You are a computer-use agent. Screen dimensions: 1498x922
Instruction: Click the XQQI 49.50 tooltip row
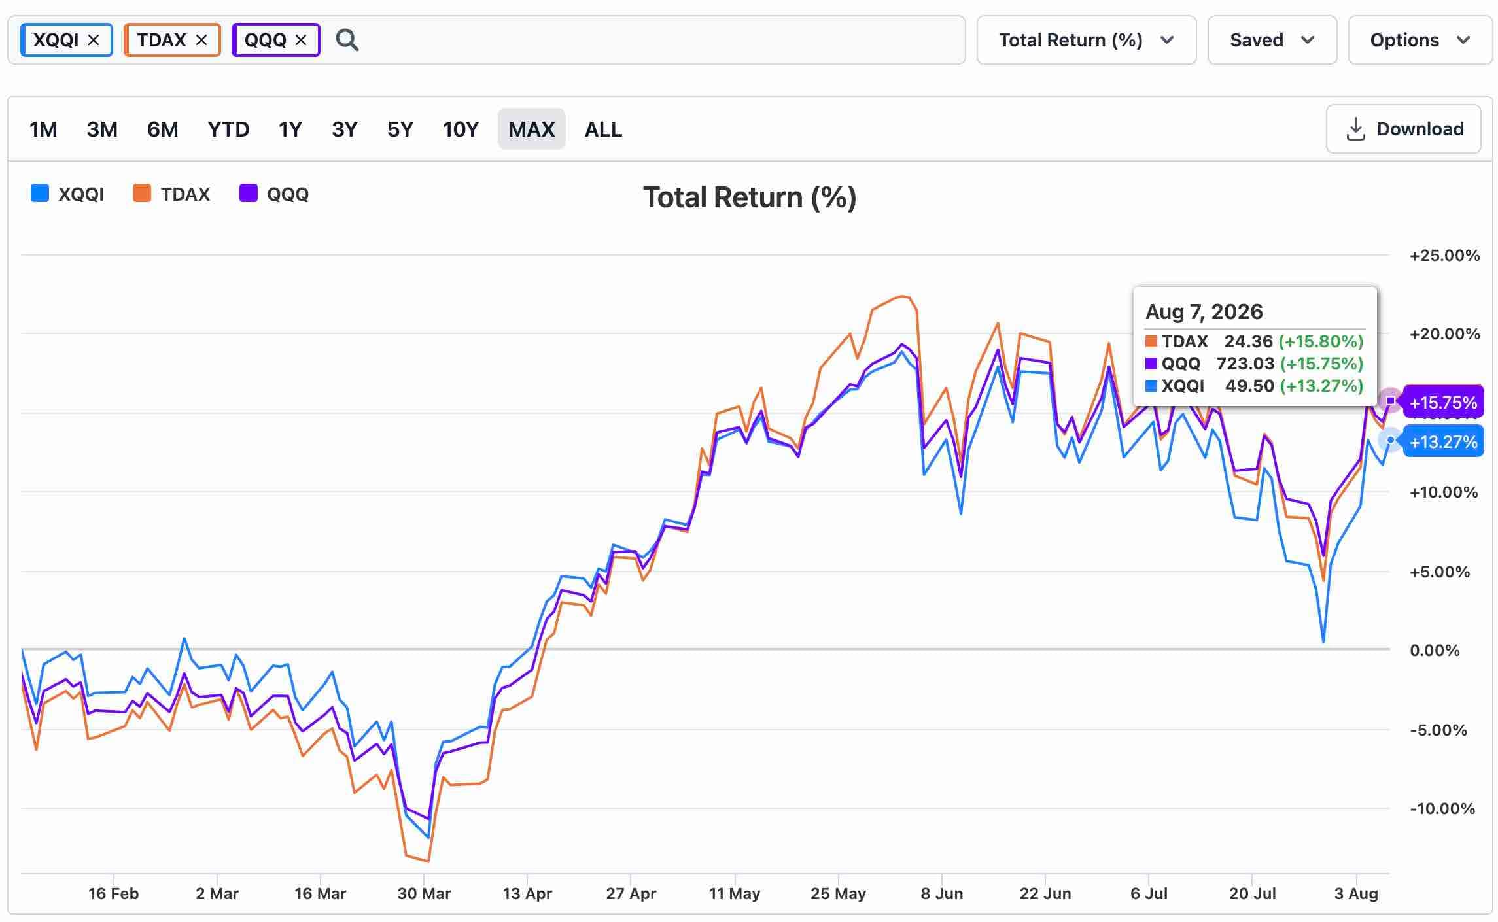point(1255,386)
